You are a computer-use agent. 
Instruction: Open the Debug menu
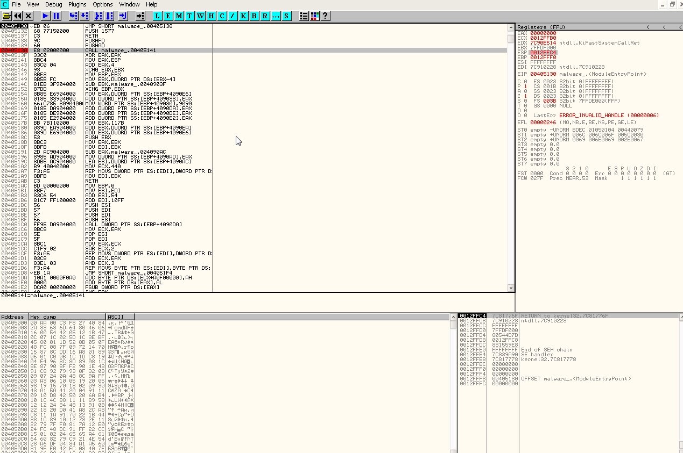53,4
